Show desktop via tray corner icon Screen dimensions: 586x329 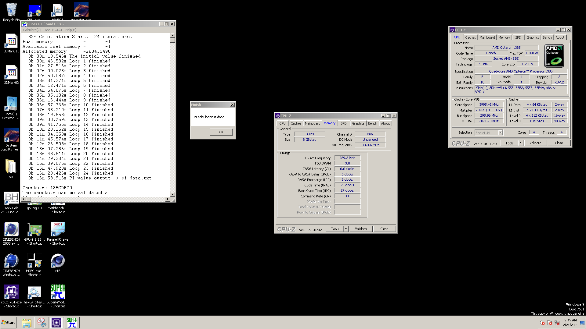pos(583,323)
